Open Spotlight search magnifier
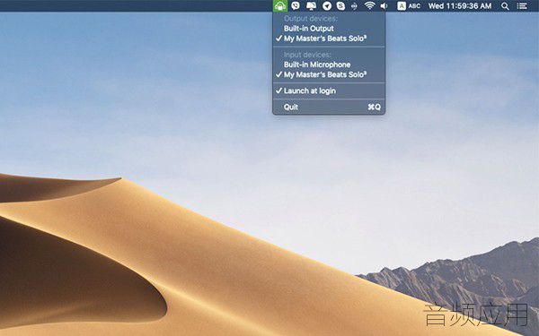The image size is (539, 336). click(x=505, y=6)
